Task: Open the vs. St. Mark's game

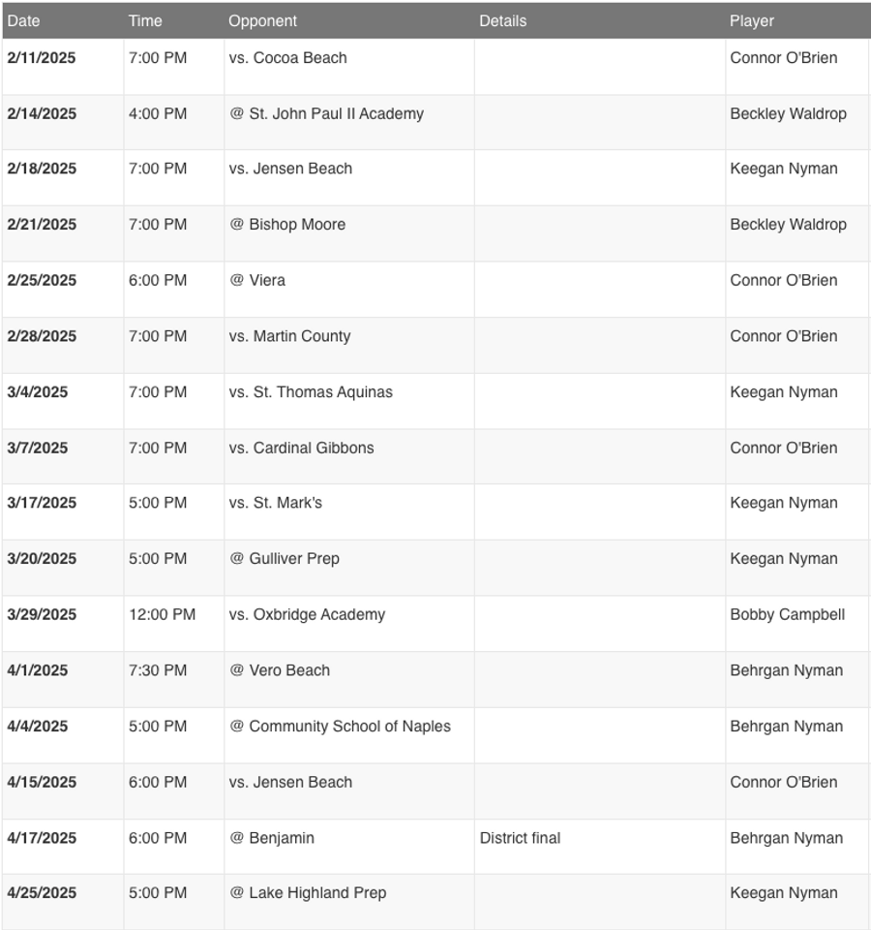Action: click(276, 503)
